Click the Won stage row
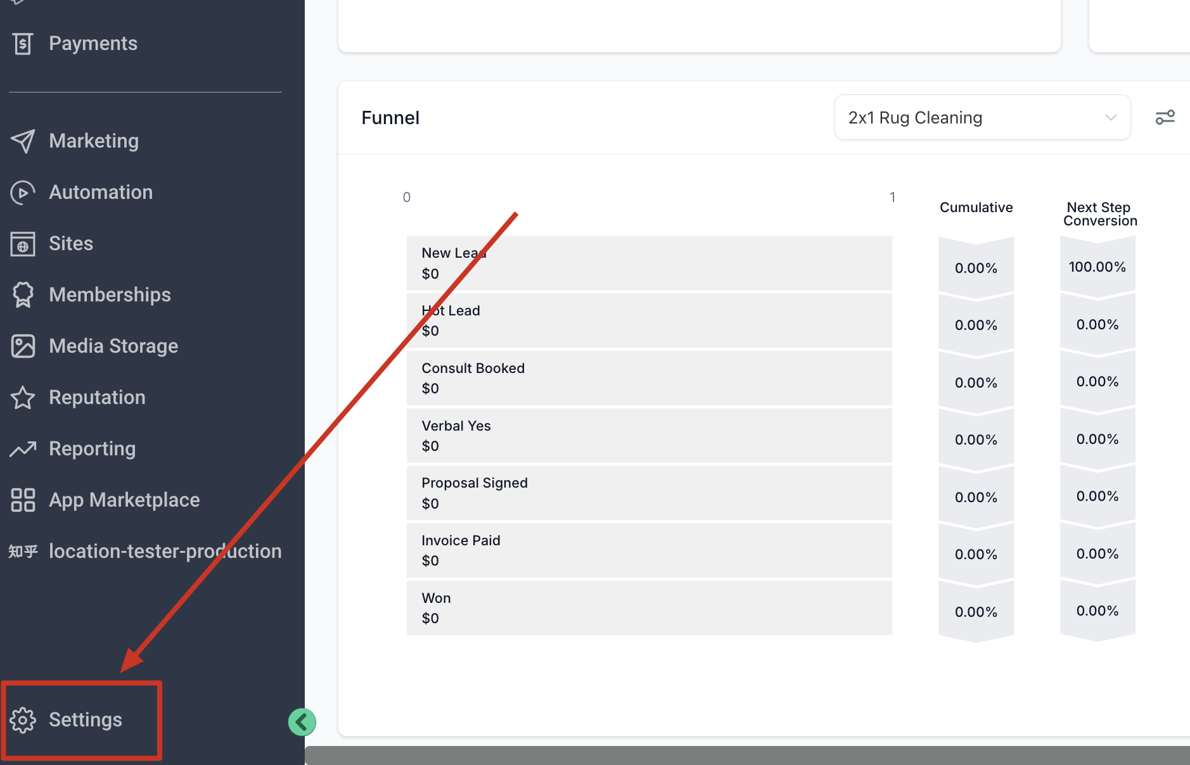1190x765 pixels. (649, 608)
